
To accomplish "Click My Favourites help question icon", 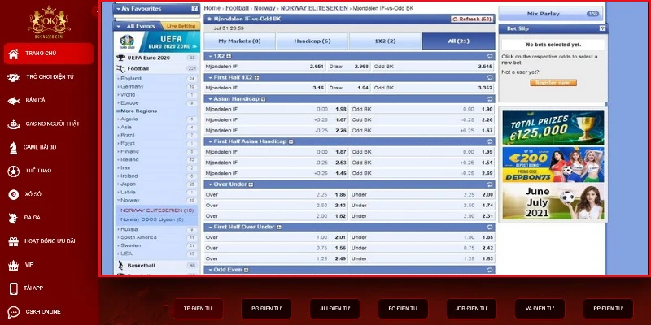I will pos(194,8).
